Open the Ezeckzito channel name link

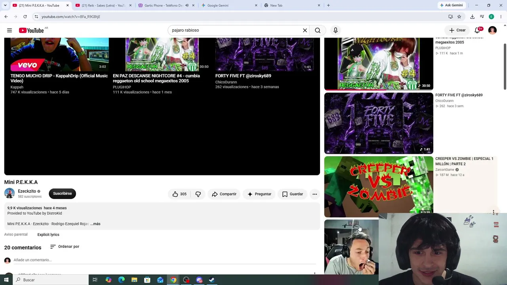[x=27, y=191]
